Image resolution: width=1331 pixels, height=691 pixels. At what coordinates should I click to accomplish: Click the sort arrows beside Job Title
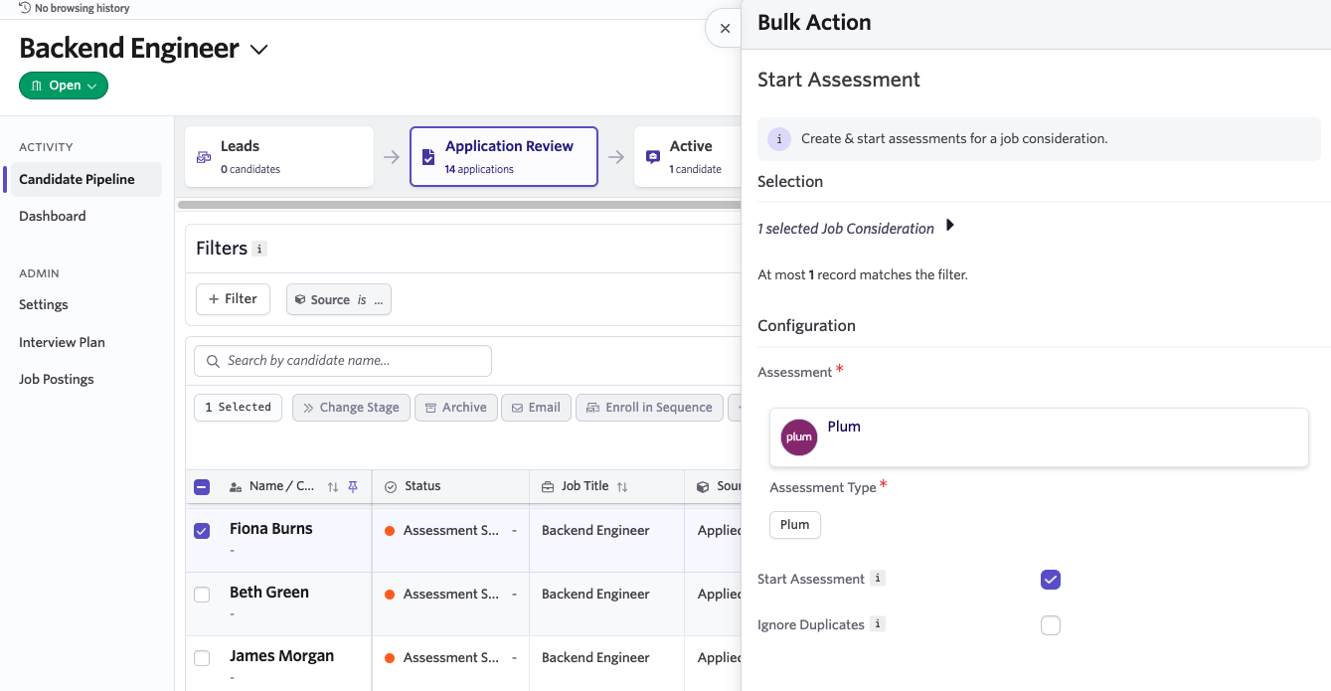[x=622, y=487]
